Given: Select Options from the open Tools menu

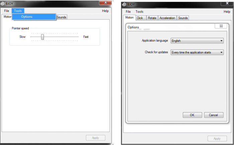Looking at the screenshot, I should coord(27,17).
